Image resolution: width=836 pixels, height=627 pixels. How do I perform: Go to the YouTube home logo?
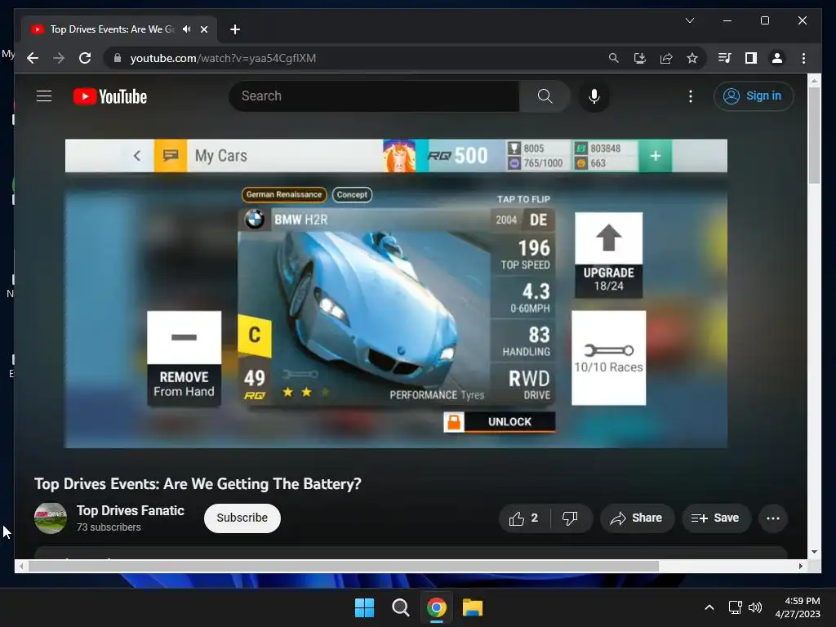click(110, 96)
